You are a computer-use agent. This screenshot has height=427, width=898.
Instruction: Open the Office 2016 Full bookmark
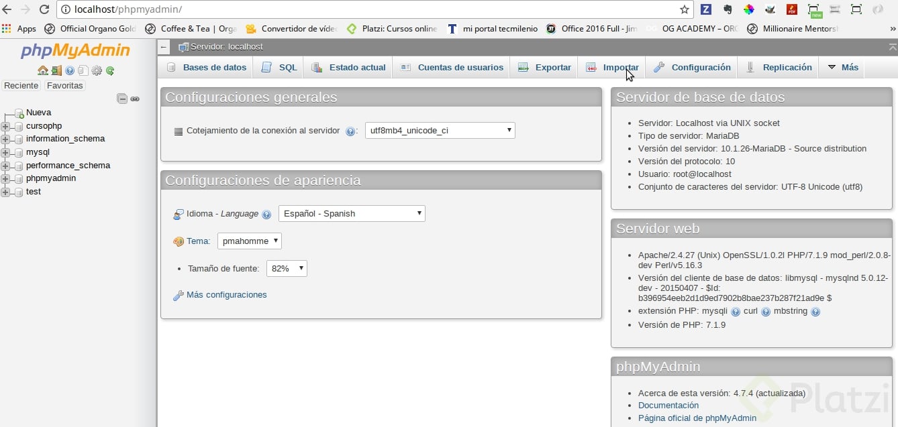point(593,29)
